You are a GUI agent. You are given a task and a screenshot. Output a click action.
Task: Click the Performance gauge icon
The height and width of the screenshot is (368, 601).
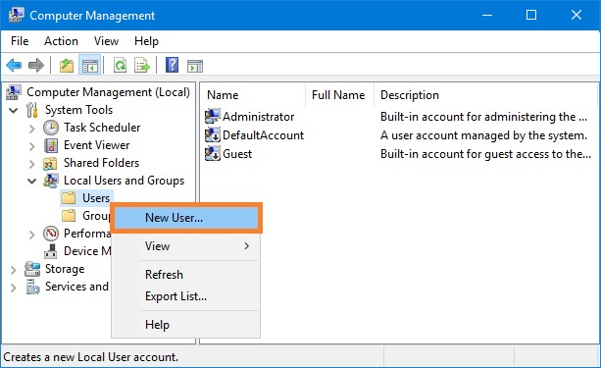pyautogui.click(x=51, y=234)
